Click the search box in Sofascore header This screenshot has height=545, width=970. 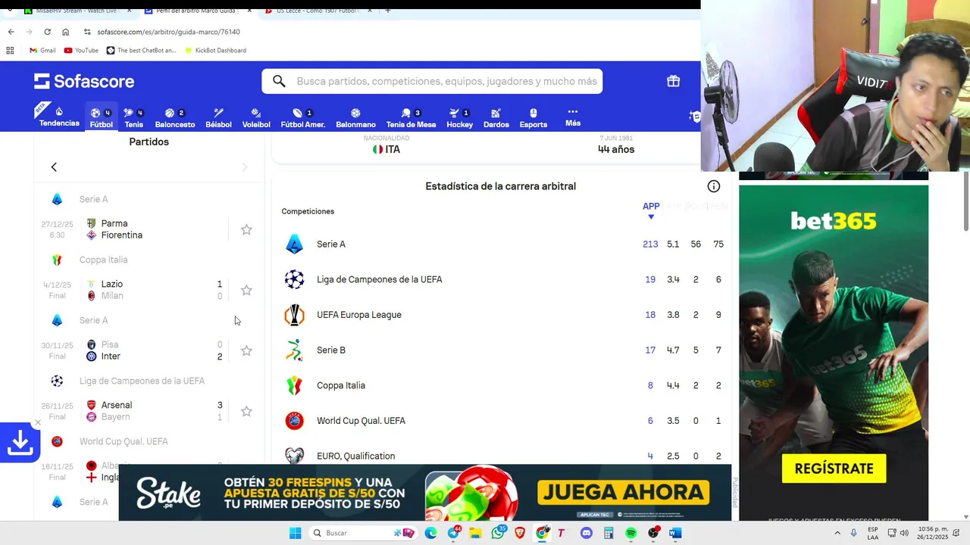[x=432, y=81]
